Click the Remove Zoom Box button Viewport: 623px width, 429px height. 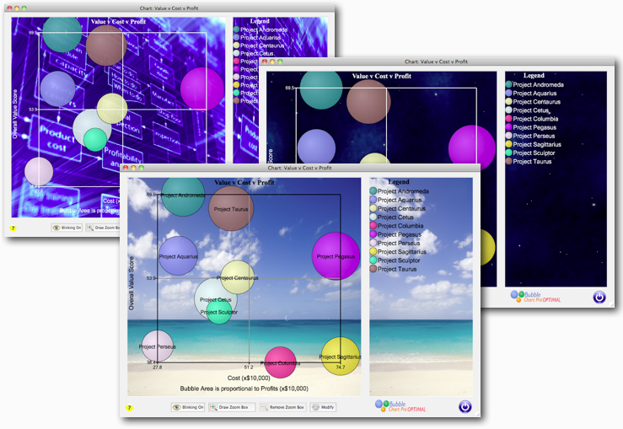tap(282, 407)
